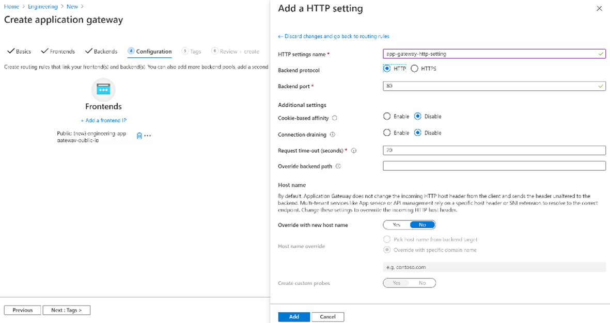Enable connection draining

click(x=387, y=133)
